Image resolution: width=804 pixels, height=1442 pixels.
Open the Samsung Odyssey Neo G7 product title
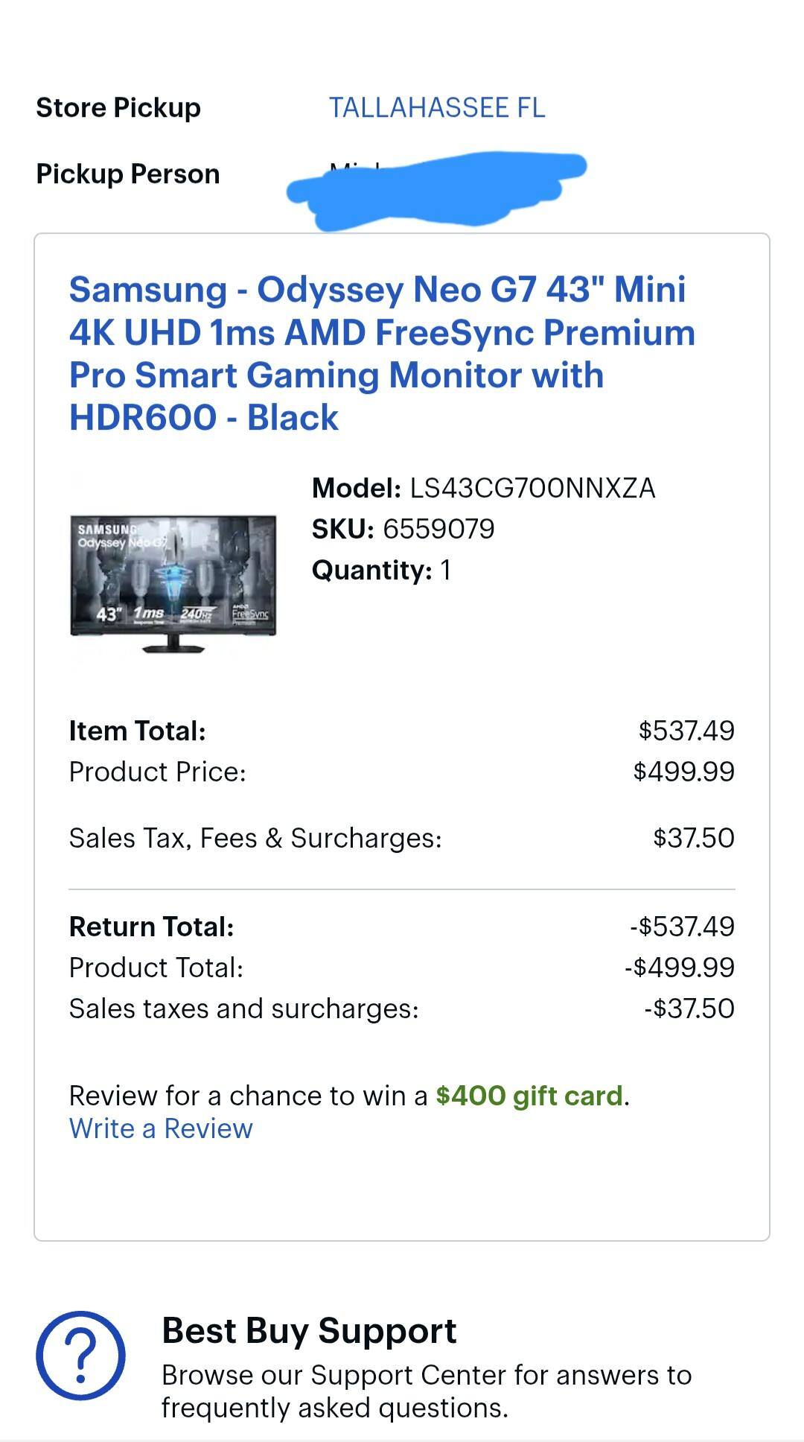382,353
